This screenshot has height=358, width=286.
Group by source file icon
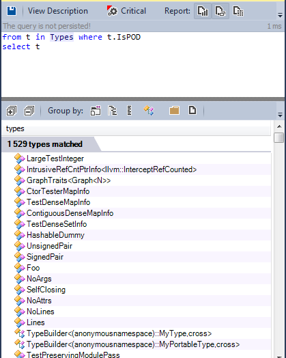(192, 110)
